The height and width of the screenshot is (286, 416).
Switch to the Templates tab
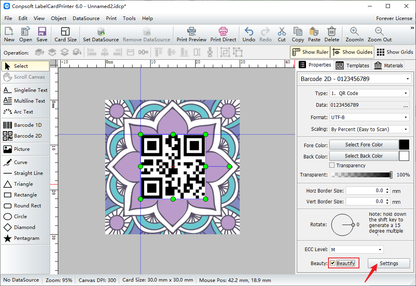click(x=352, y=65)
